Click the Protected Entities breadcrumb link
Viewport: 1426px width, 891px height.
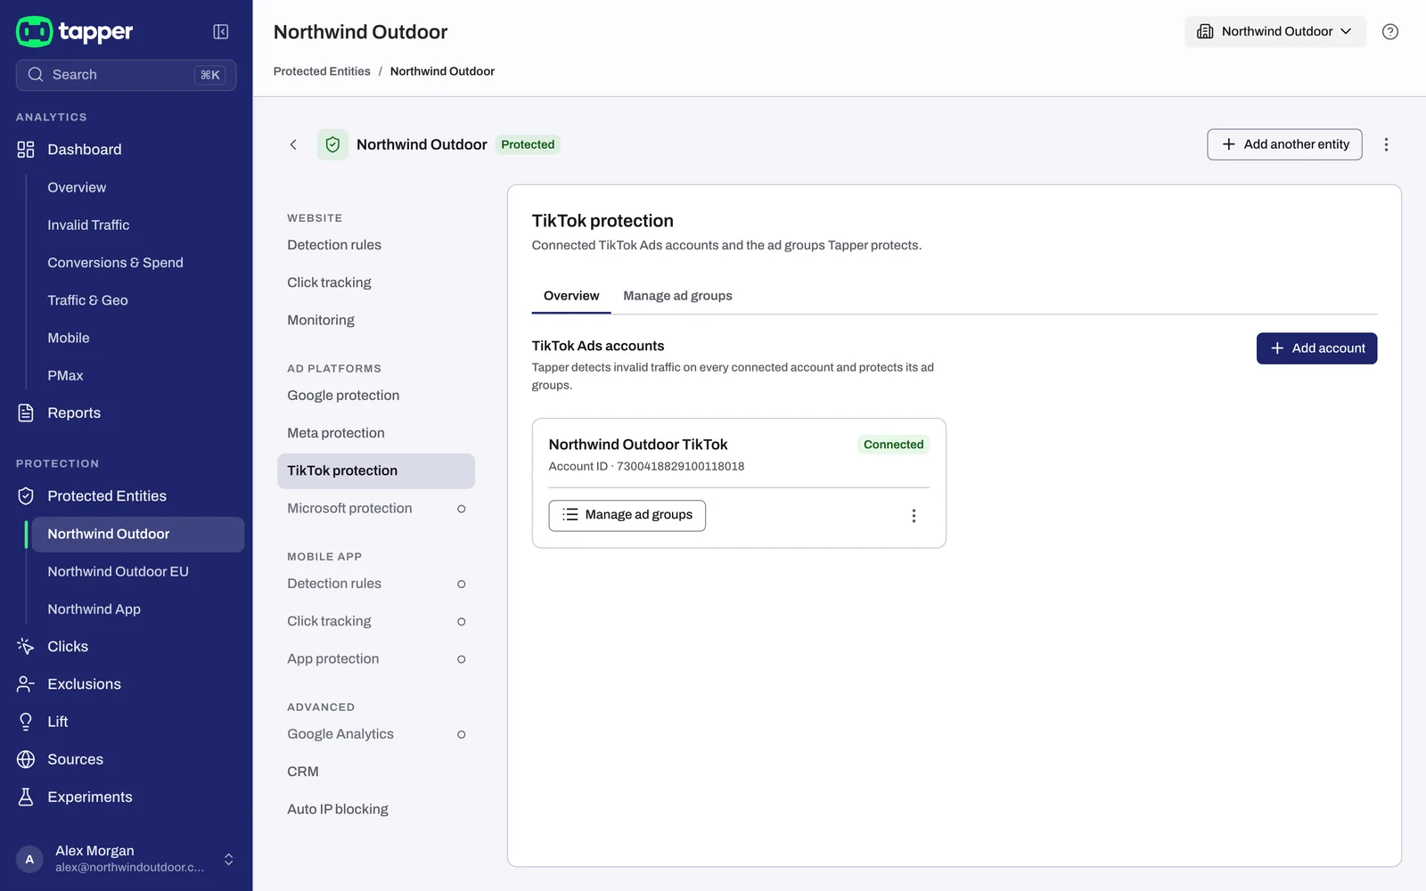tap(322, 71)
